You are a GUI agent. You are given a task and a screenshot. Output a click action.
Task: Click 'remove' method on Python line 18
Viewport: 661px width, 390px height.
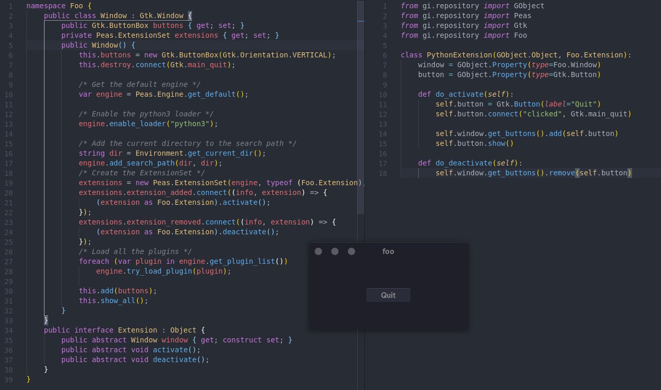coord(562,173)
